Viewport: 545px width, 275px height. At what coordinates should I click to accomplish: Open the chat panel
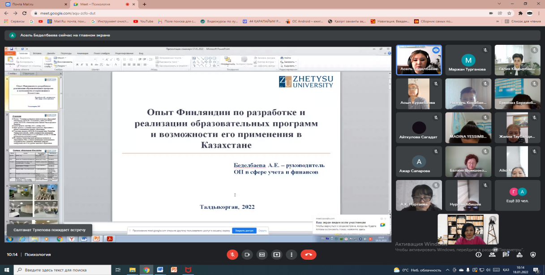point(506,254)
